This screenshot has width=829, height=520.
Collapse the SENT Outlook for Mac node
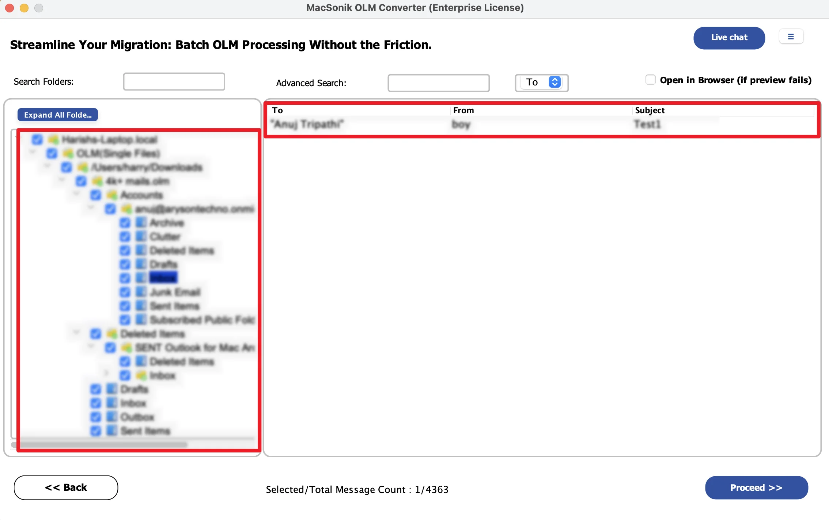[91, 345]
